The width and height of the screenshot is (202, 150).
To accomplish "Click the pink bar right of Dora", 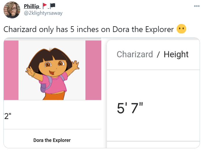I will click(93, 70).
